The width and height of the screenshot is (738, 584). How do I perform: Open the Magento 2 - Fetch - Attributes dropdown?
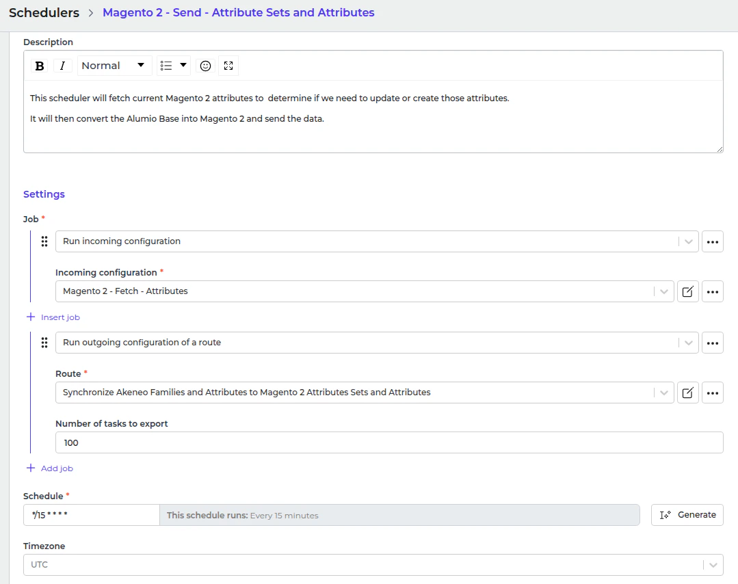click(x=365, y=291)
